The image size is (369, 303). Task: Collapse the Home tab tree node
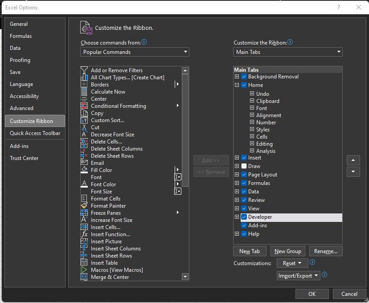(237, 85)
